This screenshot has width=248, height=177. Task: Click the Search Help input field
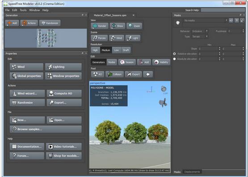pyautogui.click(x=223, y=10)
